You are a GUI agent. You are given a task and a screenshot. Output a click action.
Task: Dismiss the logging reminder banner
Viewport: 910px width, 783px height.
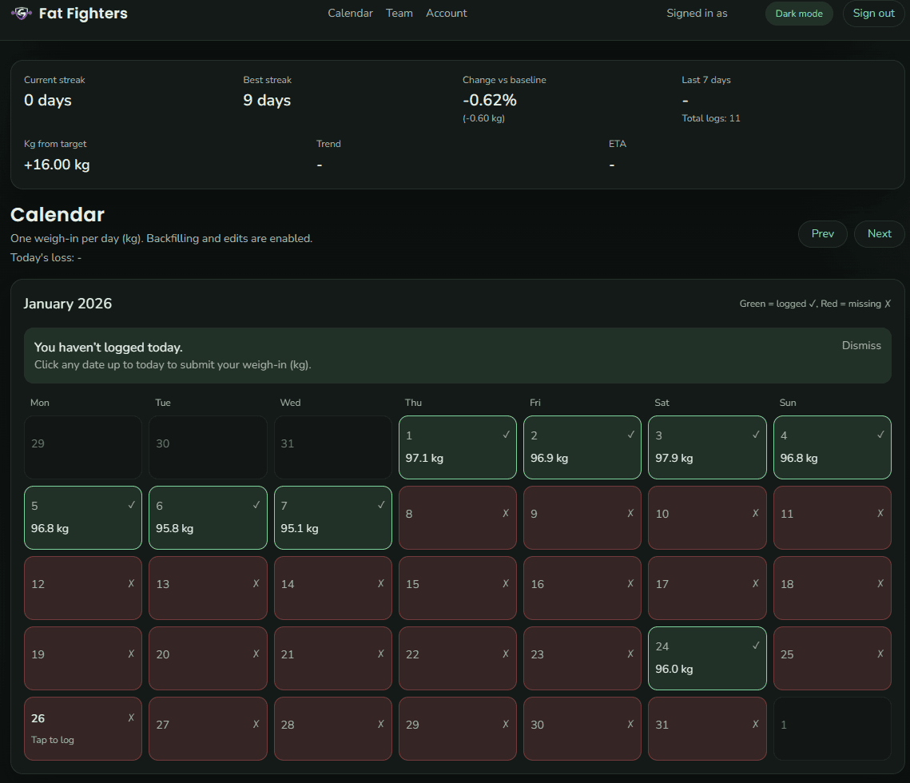pos(861,345)
